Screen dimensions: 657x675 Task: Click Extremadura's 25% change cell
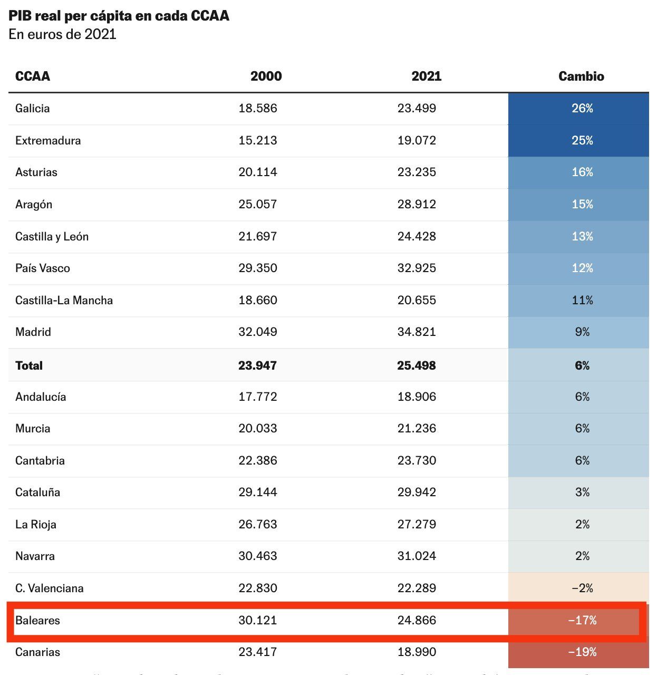point(582,141)
